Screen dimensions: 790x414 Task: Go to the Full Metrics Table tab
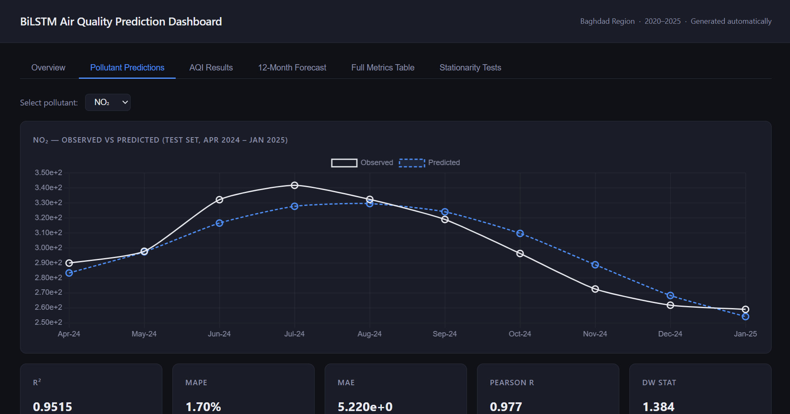383,68
